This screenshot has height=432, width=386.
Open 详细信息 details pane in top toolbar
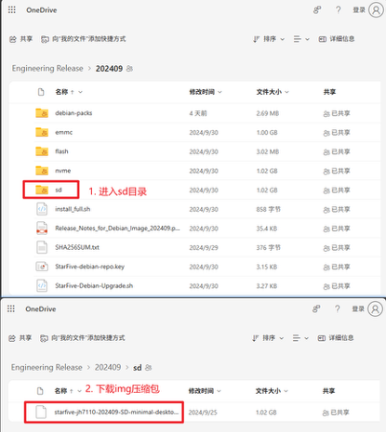point(337,39)
